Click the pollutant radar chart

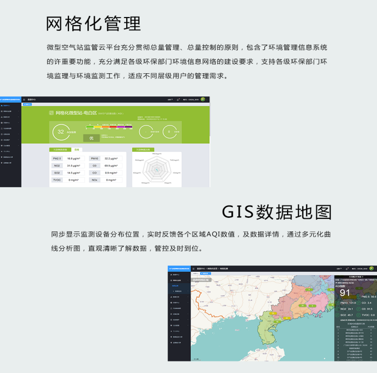(x=157, y=170)
